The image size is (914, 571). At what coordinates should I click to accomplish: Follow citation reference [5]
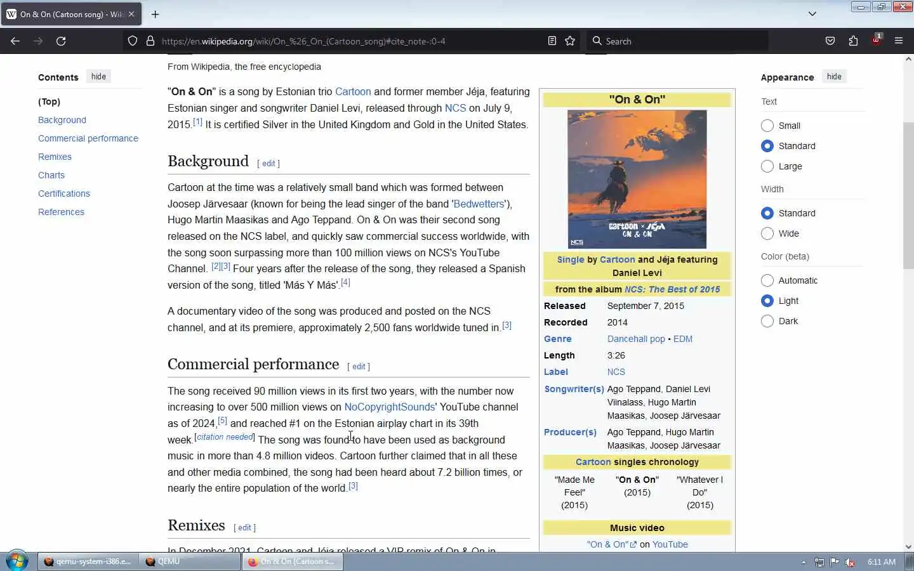(x=222, y=420)
